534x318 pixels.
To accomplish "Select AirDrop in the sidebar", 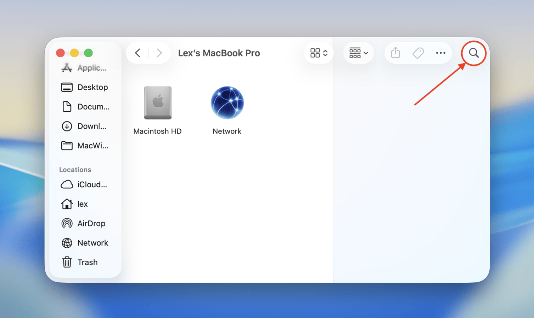I will [x=91, y=223].
